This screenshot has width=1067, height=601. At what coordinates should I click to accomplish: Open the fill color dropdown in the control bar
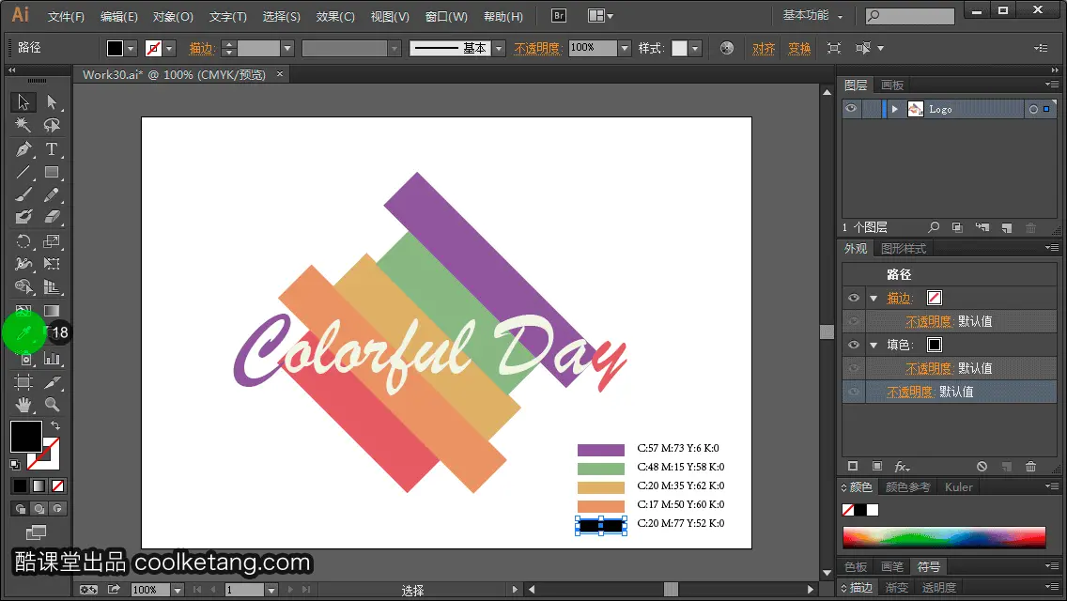[131, 48]
